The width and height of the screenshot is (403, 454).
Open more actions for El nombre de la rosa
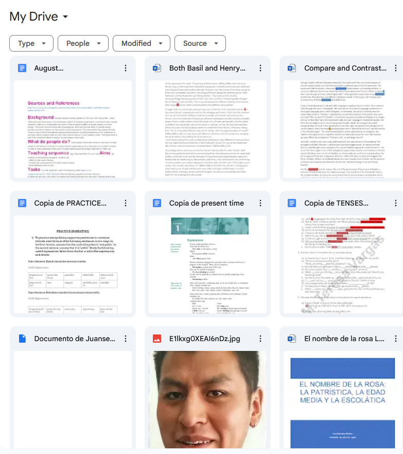coord(396,339)
